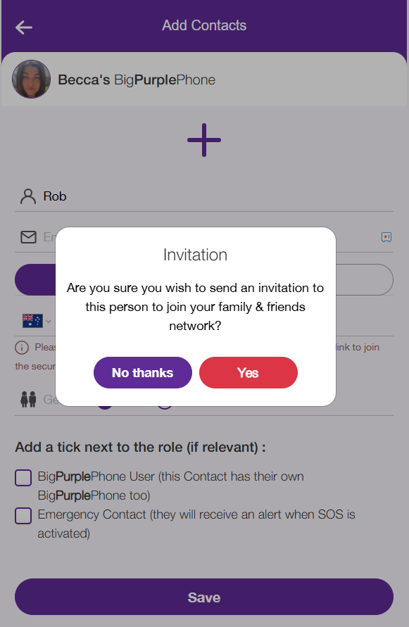Click the envelope email icon
This screenshot has width=409, height=627.
click(x=28, y=237)
